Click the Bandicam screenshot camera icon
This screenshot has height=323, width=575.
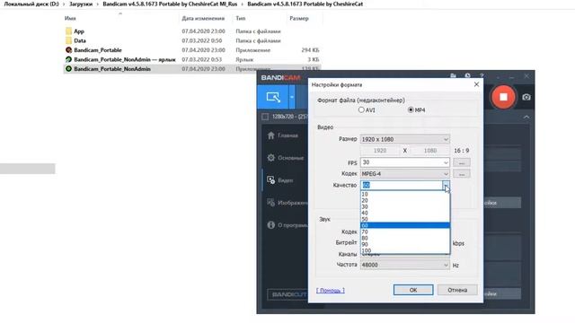tap(526, 97)
